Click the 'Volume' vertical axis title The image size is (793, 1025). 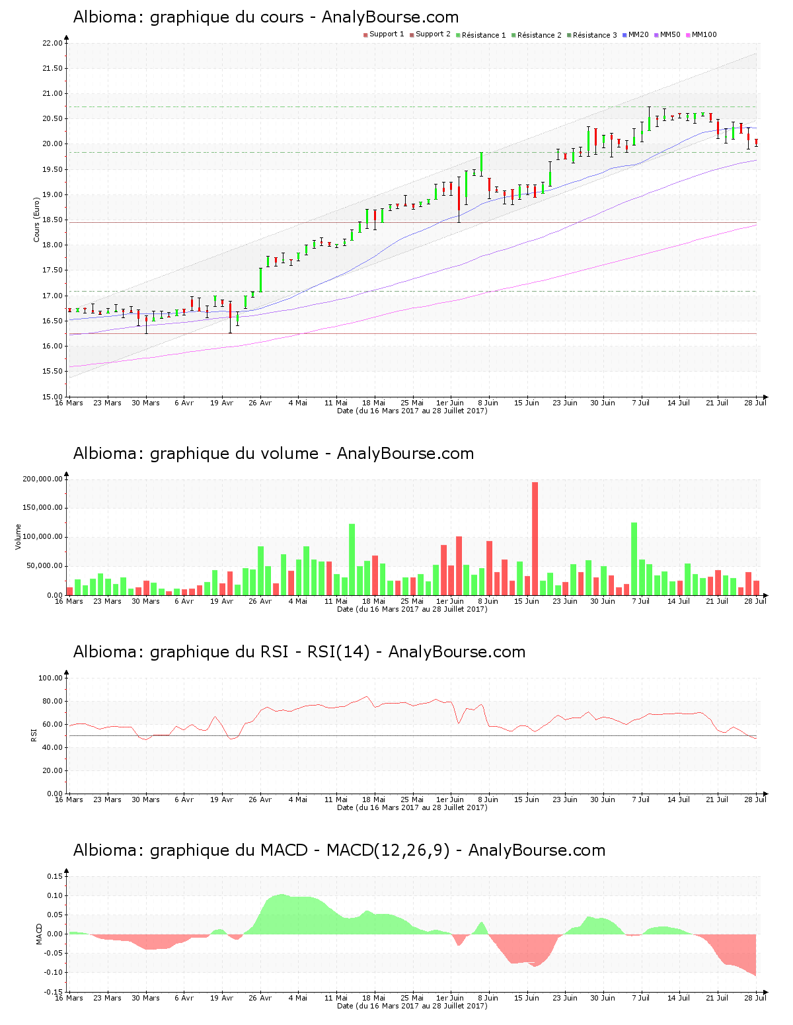click(18, 537)
